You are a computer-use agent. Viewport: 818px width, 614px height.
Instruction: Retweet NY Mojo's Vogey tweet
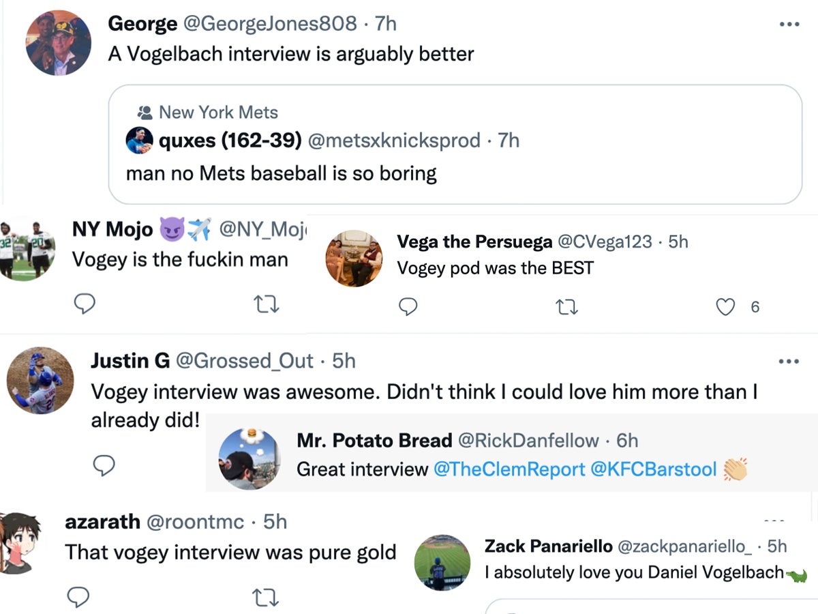tap(265, 304)
